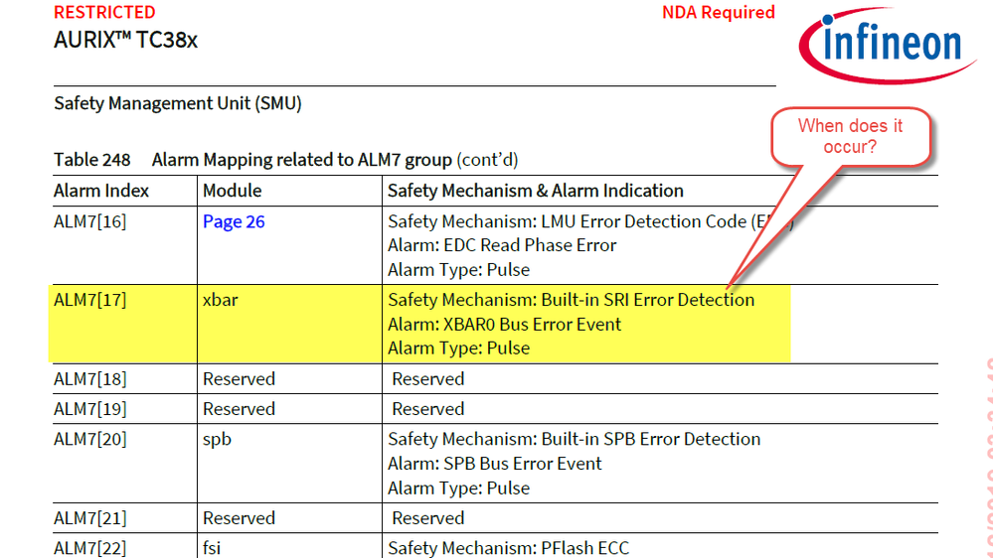The width and height of the screenshot is (993, 558).
Task: Select the 'When does it occur?' comment callout
Action: tap(851, 137)
